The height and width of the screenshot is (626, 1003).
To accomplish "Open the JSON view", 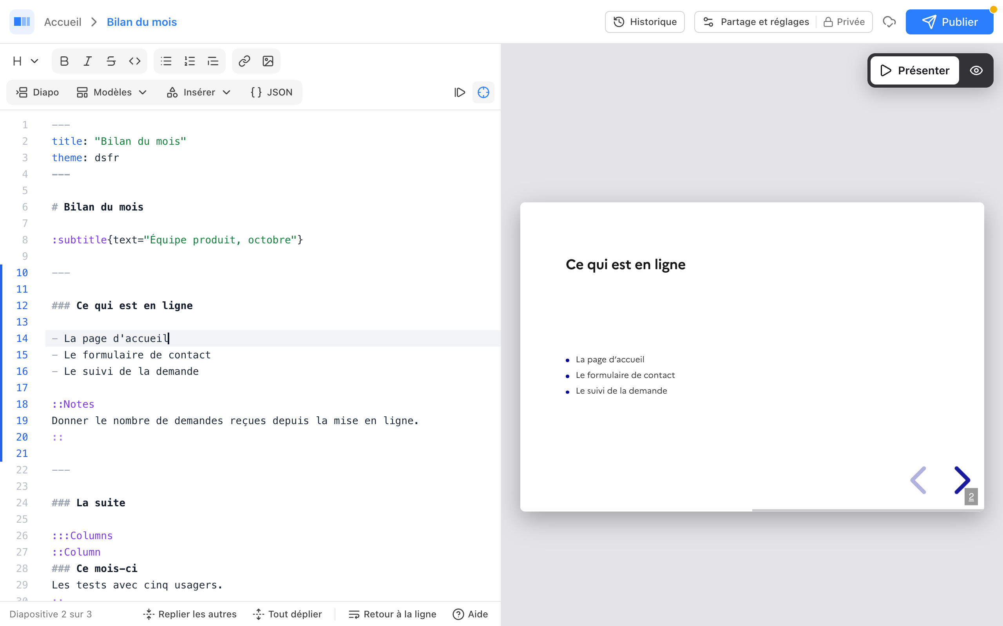I will pyautogui.click(x=272, y=92).
